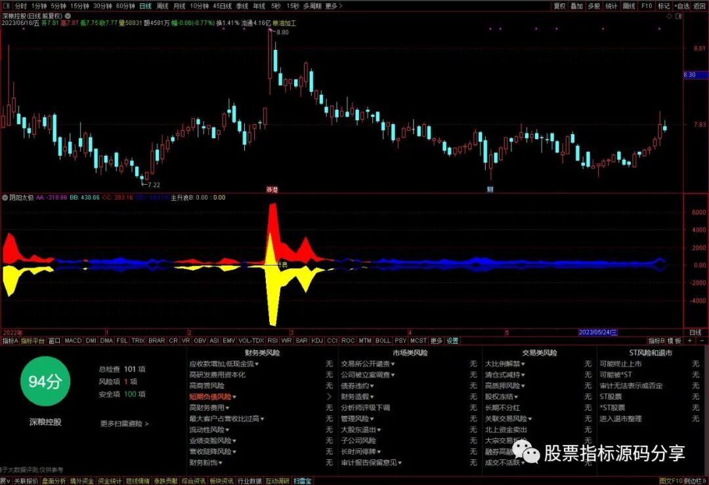This screenshot has width=709, height=485.
Task: Click the 日线 label at time axis right
Action: [x=695, y=333]
